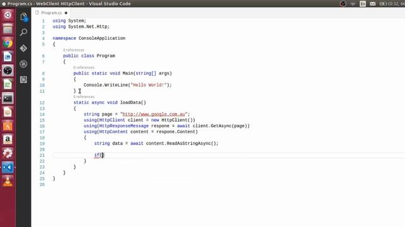Switch to Visual Studio Code dock icon
405x227 pixels.
pyautogui.click(x=8, y=167)
